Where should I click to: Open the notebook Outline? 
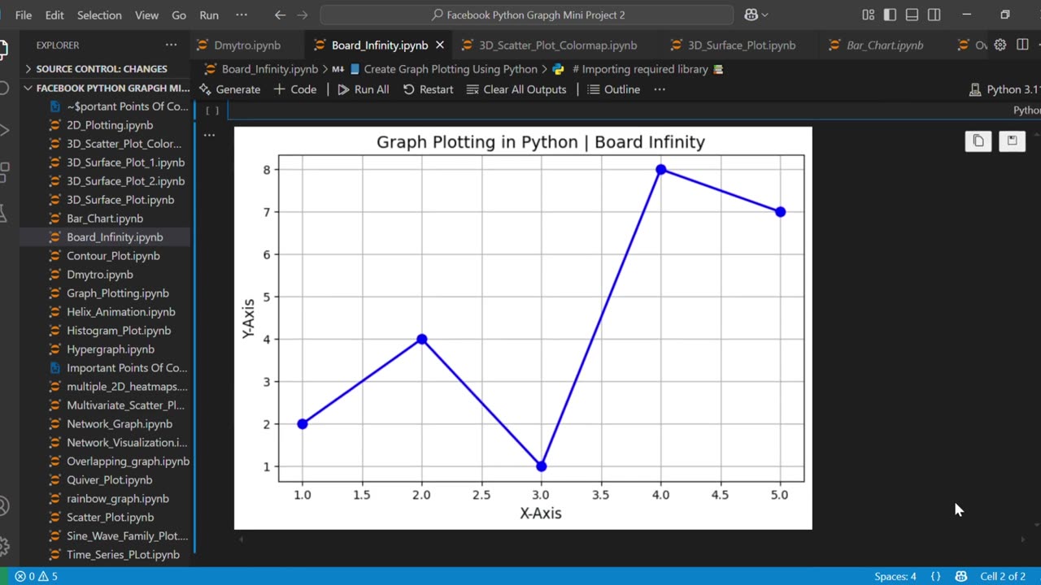pos(614,89)
